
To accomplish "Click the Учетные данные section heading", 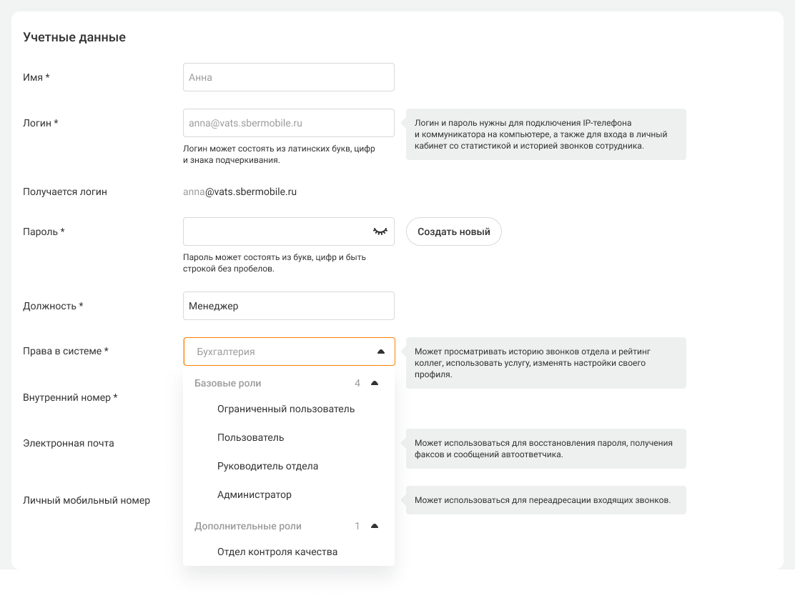I will click(74, 37).
